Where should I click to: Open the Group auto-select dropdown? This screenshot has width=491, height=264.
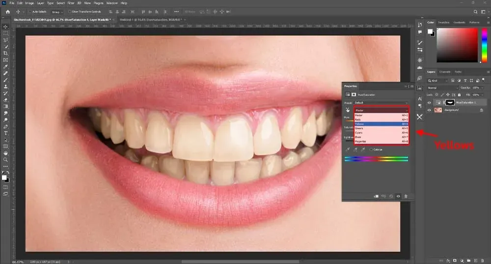[57, 12]
